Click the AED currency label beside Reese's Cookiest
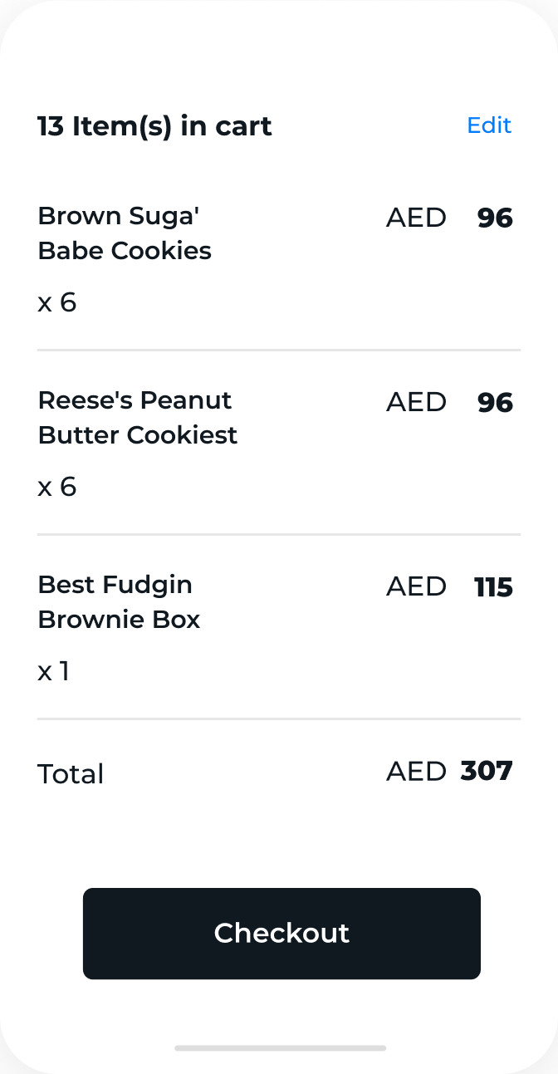The image size is (558, 1074). point(416,402)
